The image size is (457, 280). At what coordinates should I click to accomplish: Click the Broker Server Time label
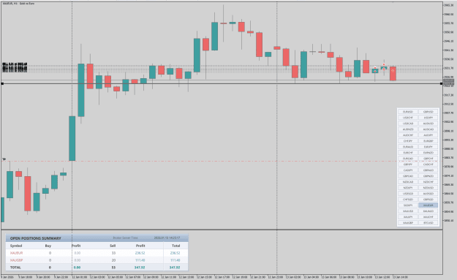click(x=125, y=238)
